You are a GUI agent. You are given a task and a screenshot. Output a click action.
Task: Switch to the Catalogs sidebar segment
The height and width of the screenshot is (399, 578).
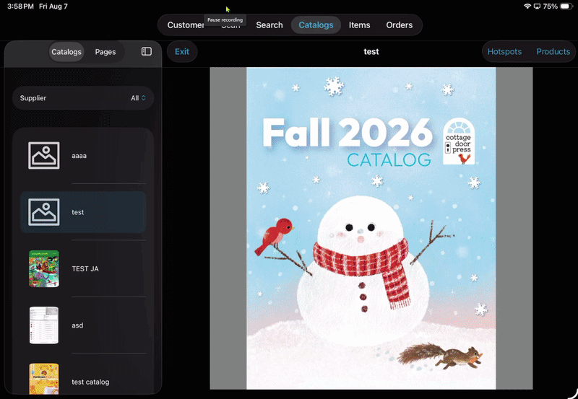tap(66, 52)
